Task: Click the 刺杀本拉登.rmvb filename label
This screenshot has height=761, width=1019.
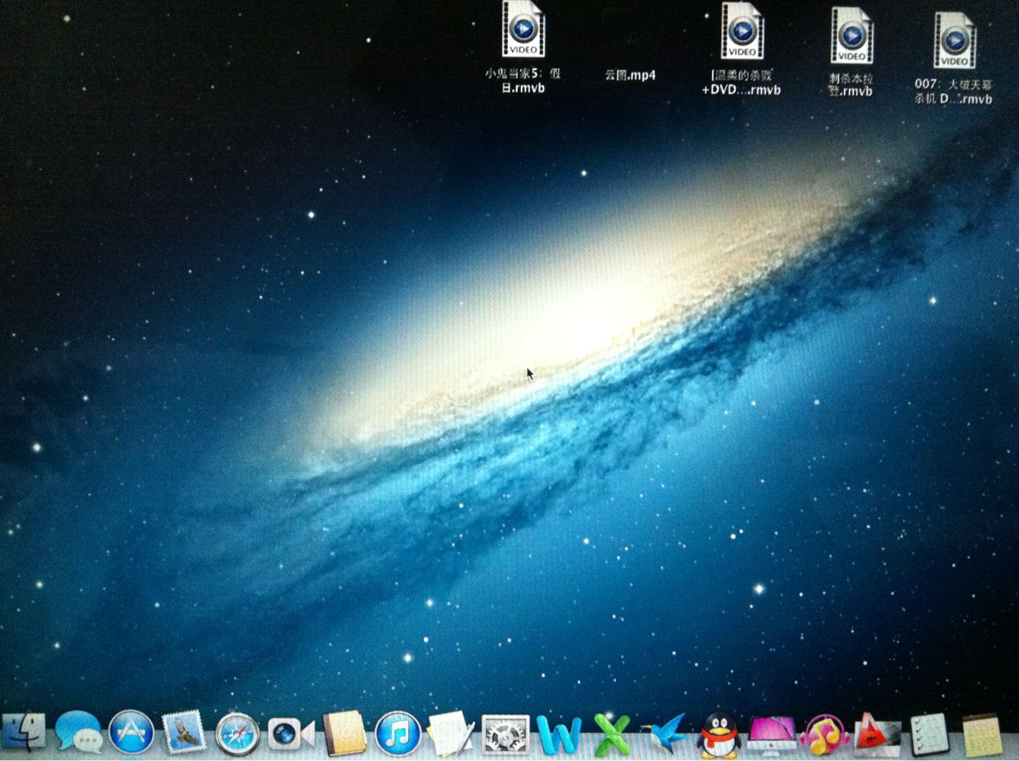Action: pyautogui.click(x=851, y=85)
